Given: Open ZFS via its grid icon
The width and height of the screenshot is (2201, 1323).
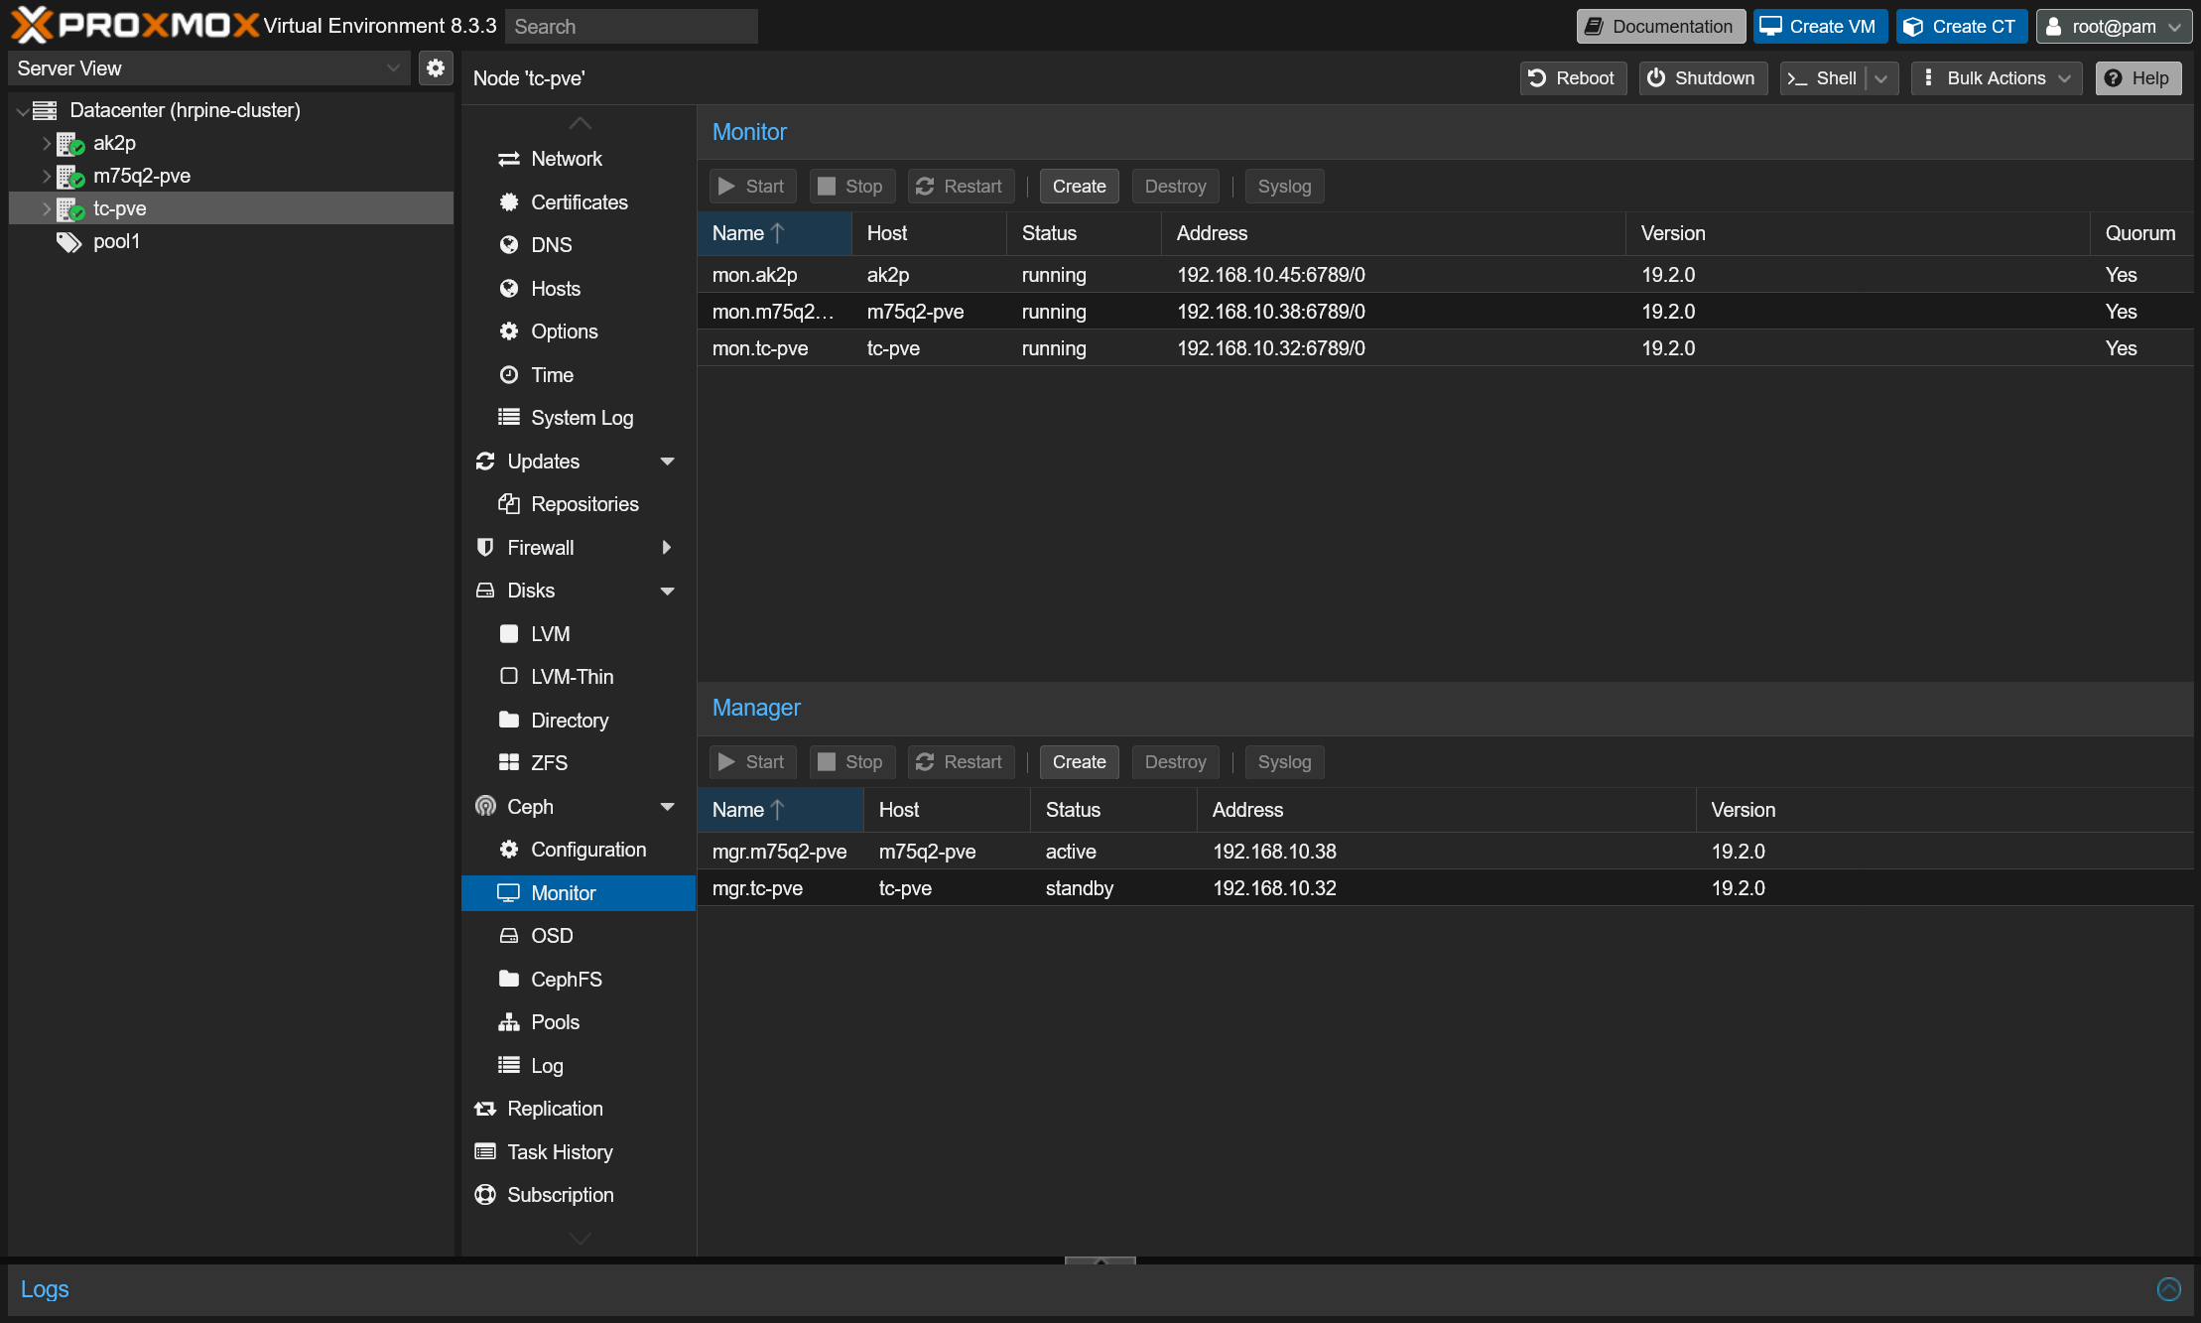Looking at the screenshot, I should click(509, 763).
